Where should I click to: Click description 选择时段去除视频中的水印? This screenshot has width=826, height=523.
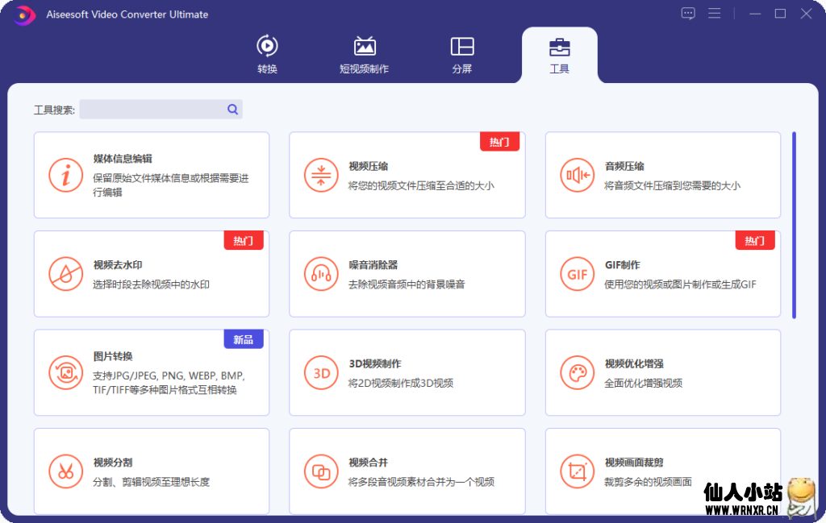[151, 284]
